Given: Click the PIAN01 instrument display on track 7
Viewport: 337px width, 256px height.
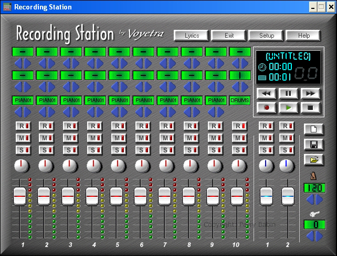Looking at the screenshot, I should (x=167, y=101).
